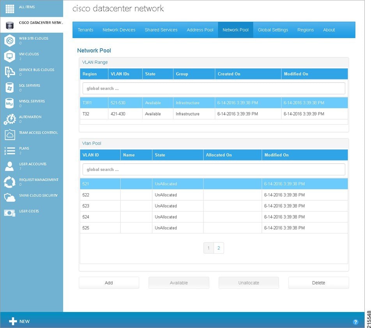Click the Add button
The width and height of the screenshot is (371, 328).
109,283
